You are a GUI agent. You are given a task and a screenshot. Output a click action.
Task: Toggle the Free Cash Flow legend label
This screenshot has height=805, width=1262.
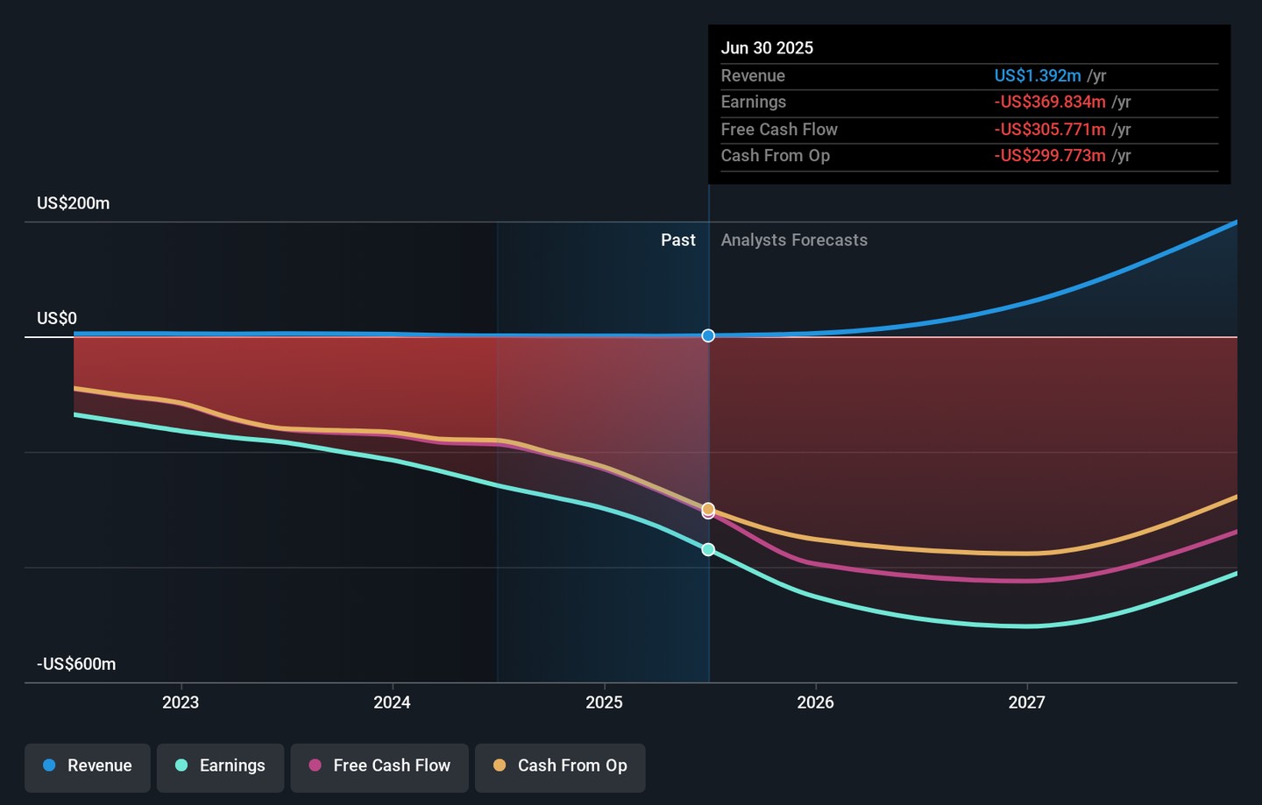click(392, 766)
